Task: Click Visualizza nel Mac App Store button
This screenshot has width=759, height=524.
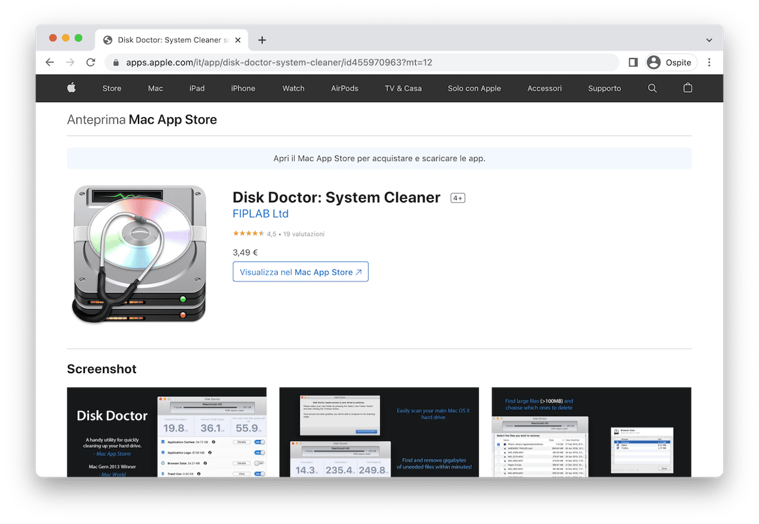Action: click(300, 272)
